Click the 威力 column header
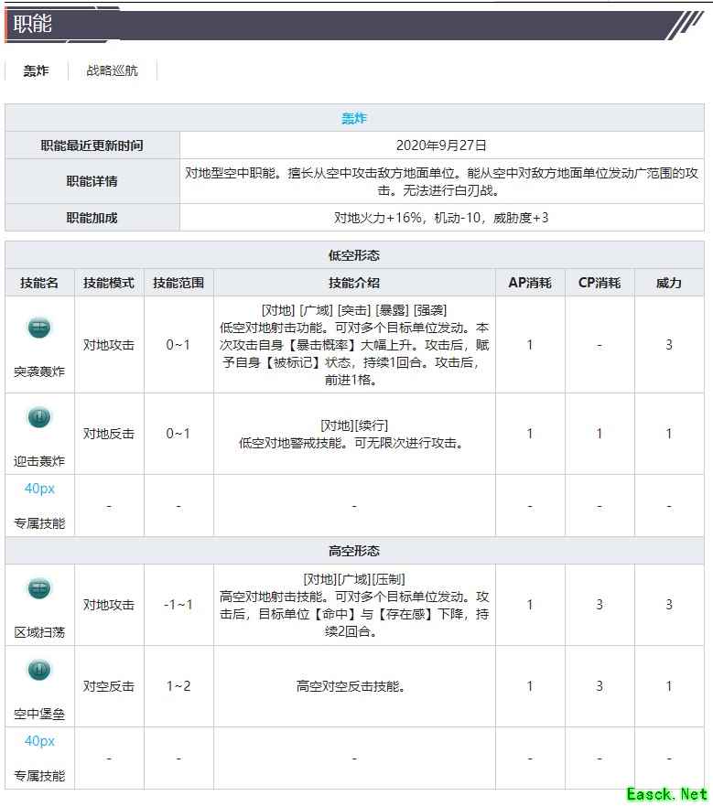 pyautogui.click(x=669, y=283)
